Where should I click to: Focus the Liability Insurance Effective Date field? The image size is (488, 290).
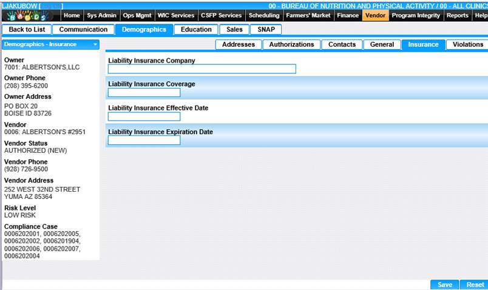point(144,116)
